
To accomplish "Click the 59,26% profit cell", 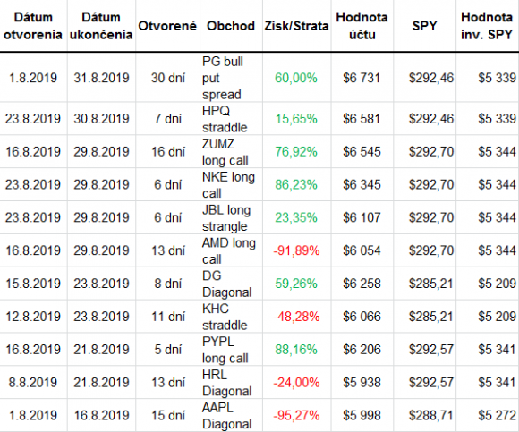I will pos(296,284).
